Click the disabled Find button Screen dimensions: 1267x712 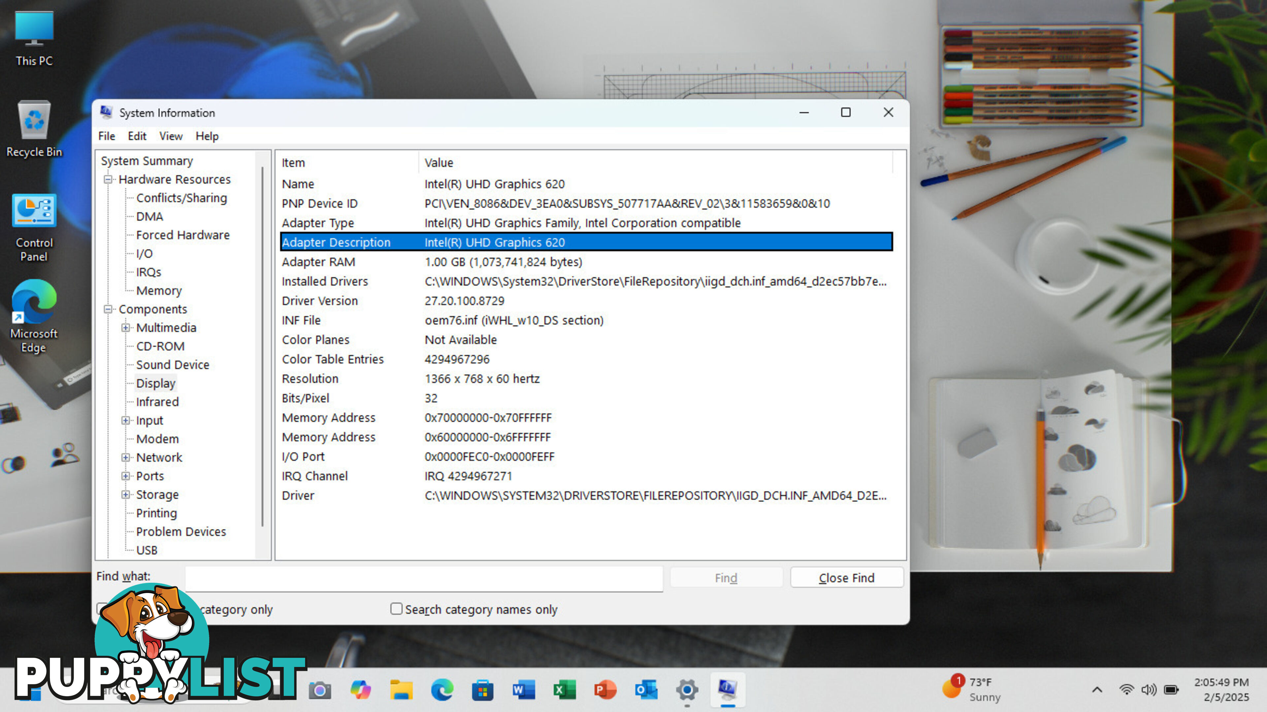point(726,578)
